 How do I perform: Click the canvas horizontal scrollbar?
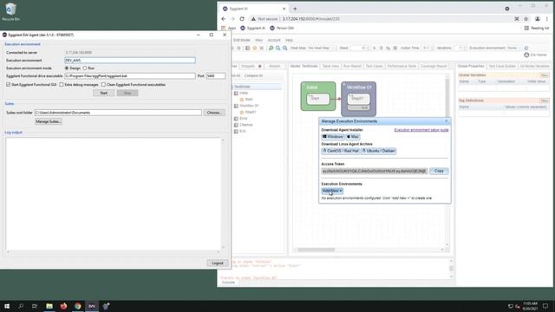click(x=316, y=250)
